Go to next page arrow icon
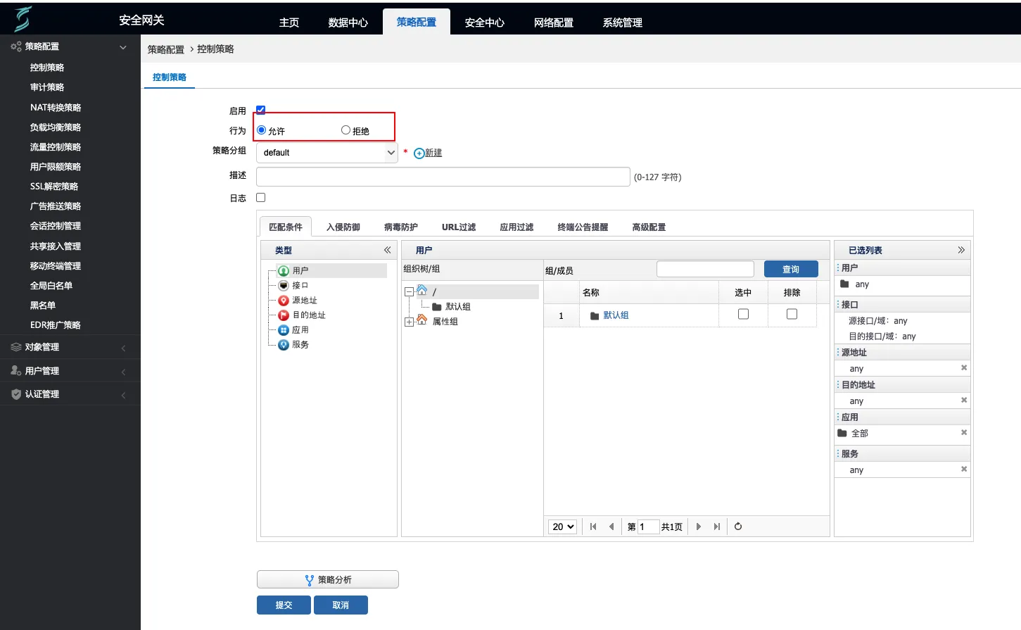This screenshot has width=1021, height=630. click(x=698, y=527)
